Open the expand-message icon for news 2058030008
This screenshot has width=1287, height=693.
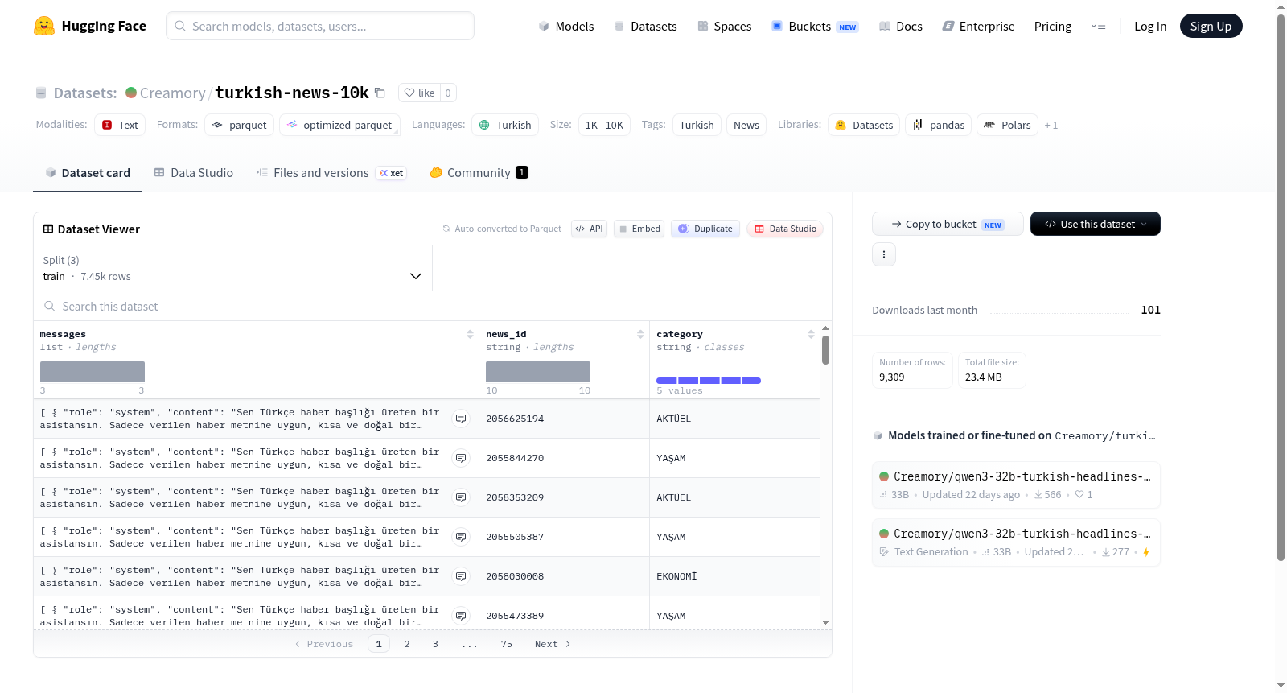tap(461, 576)
